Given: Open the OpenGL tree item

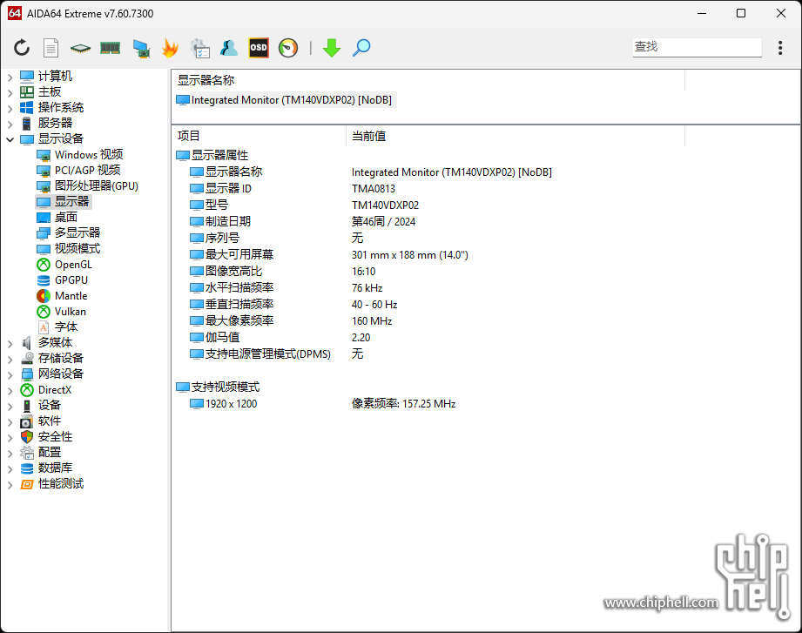Looking at the screenshot, I should (64, 265).
